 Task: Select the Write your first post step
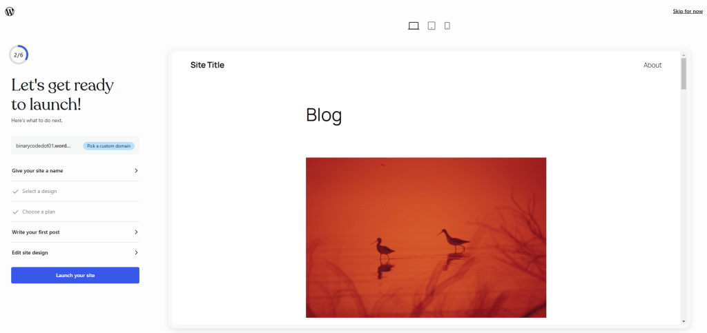[x=75, y=232]
